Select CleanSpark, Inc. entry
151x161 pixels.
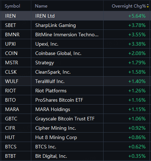tap(75, 72)
